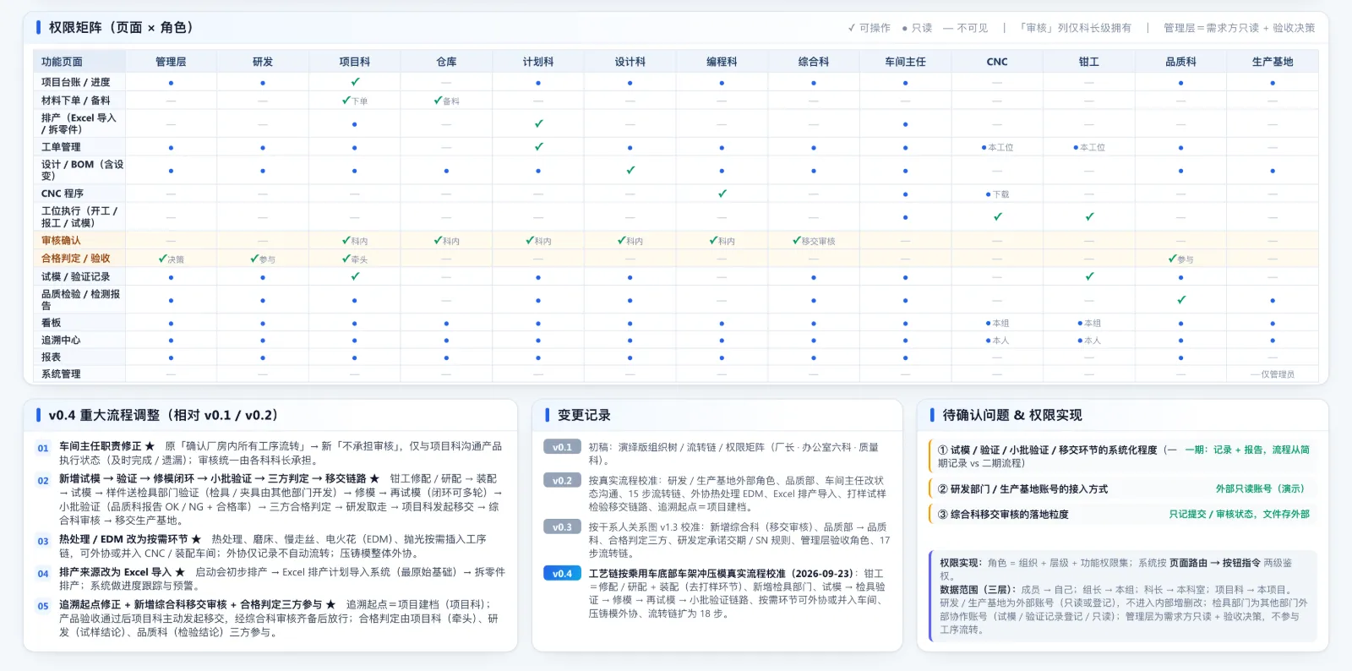Click the 不可见 legend entry
The height and width of the screenshot is (671, 1352).
965,28
